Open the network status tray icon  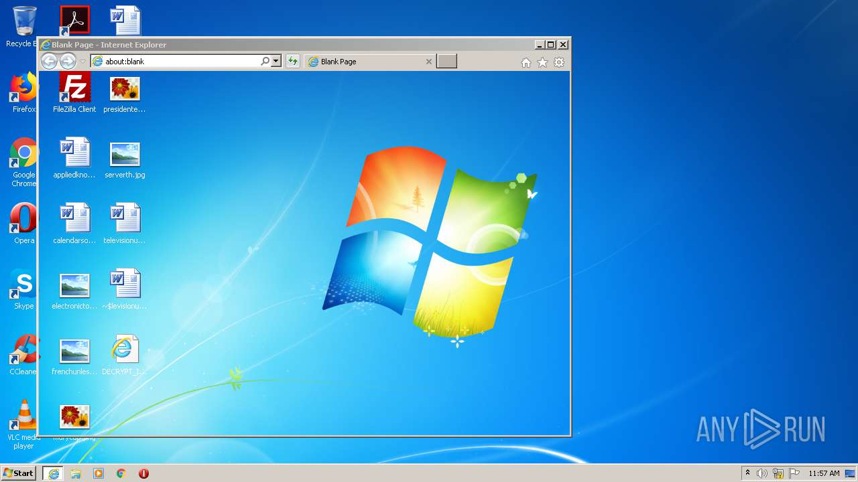click(x=778, y=473)
